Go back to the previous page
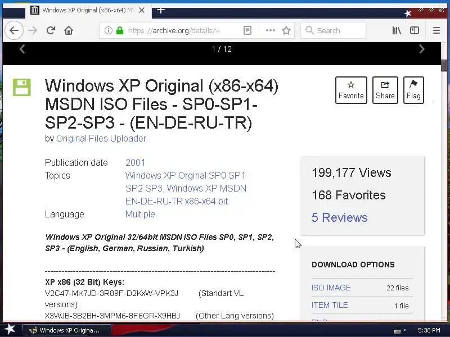Screen dimensions: 450x337 [x=13, y=30]
